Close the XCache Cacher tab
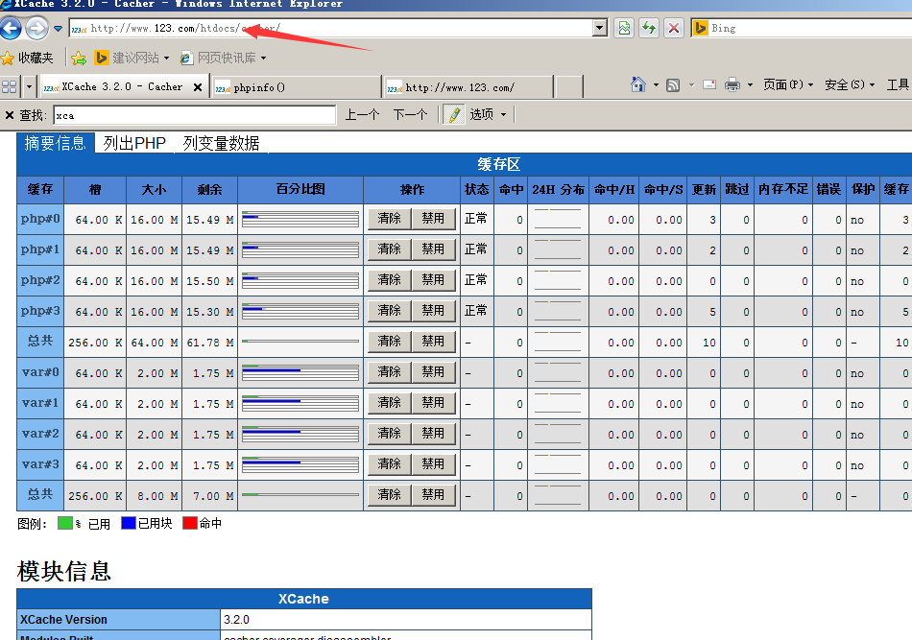912x640 pixels. coord(198,87)
